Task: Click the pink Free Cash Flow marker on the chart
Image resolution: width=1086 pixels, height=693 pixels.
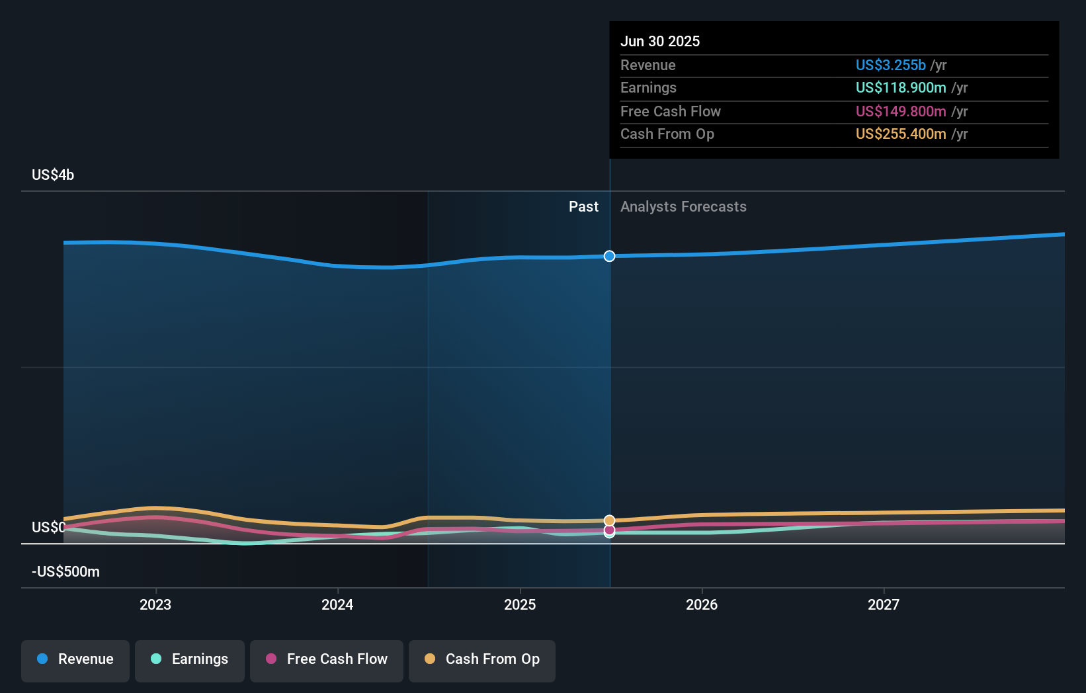Action: point(609,532)
